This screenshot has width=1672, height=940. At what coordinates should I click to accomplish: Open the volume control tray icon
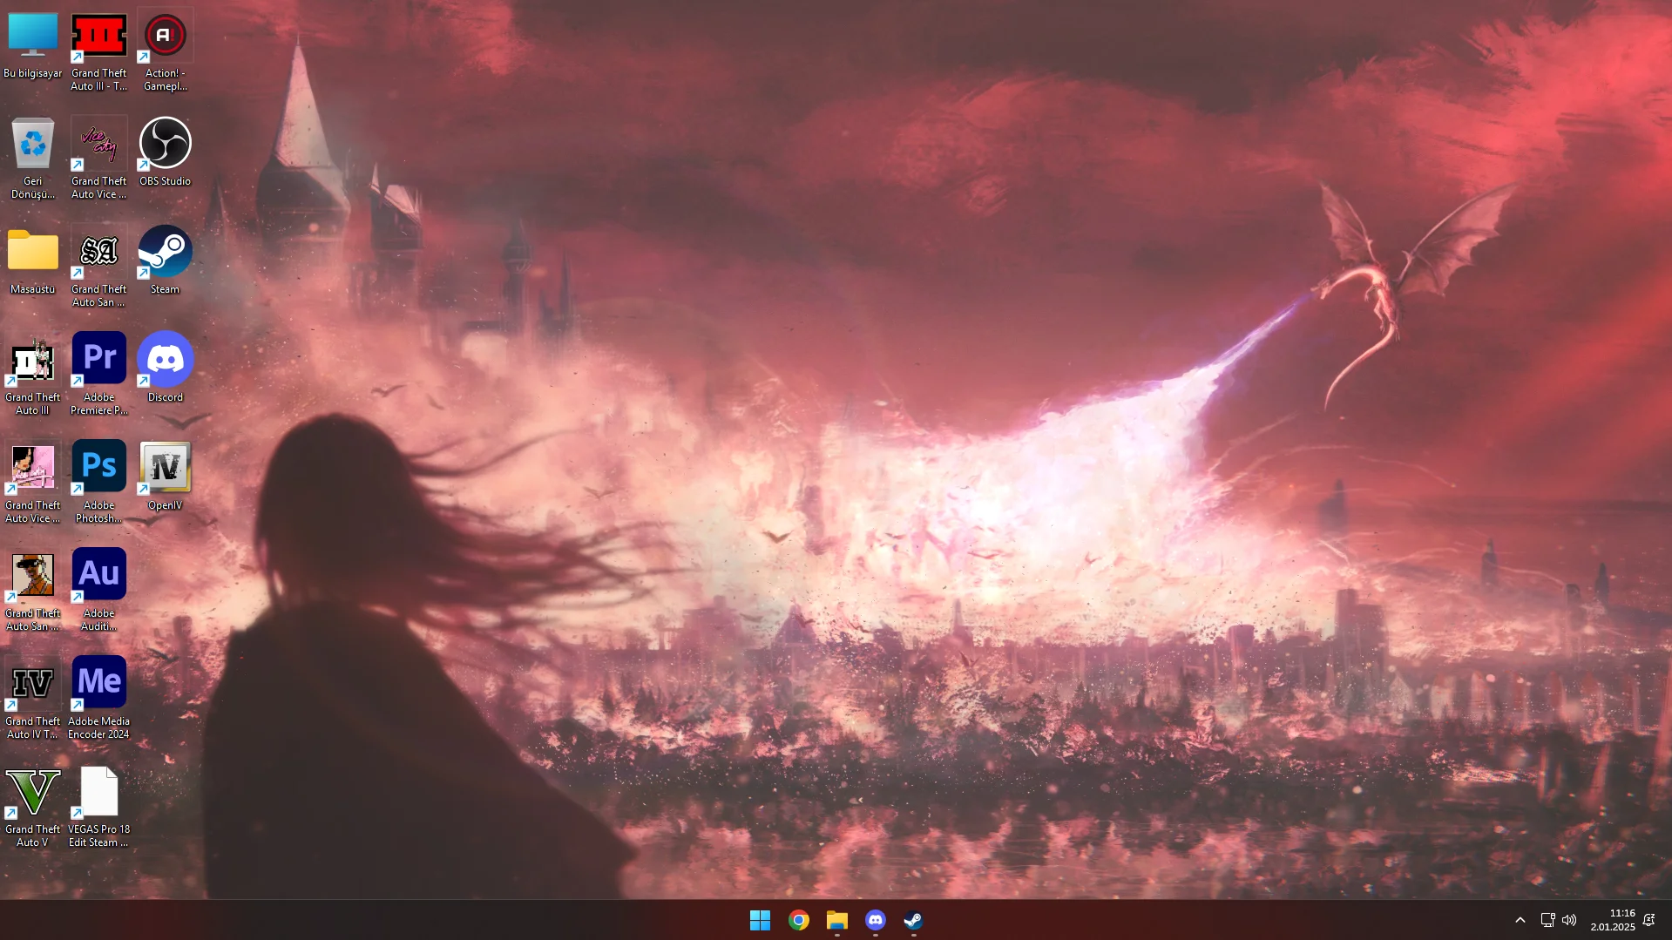[x=1569, y=920]
